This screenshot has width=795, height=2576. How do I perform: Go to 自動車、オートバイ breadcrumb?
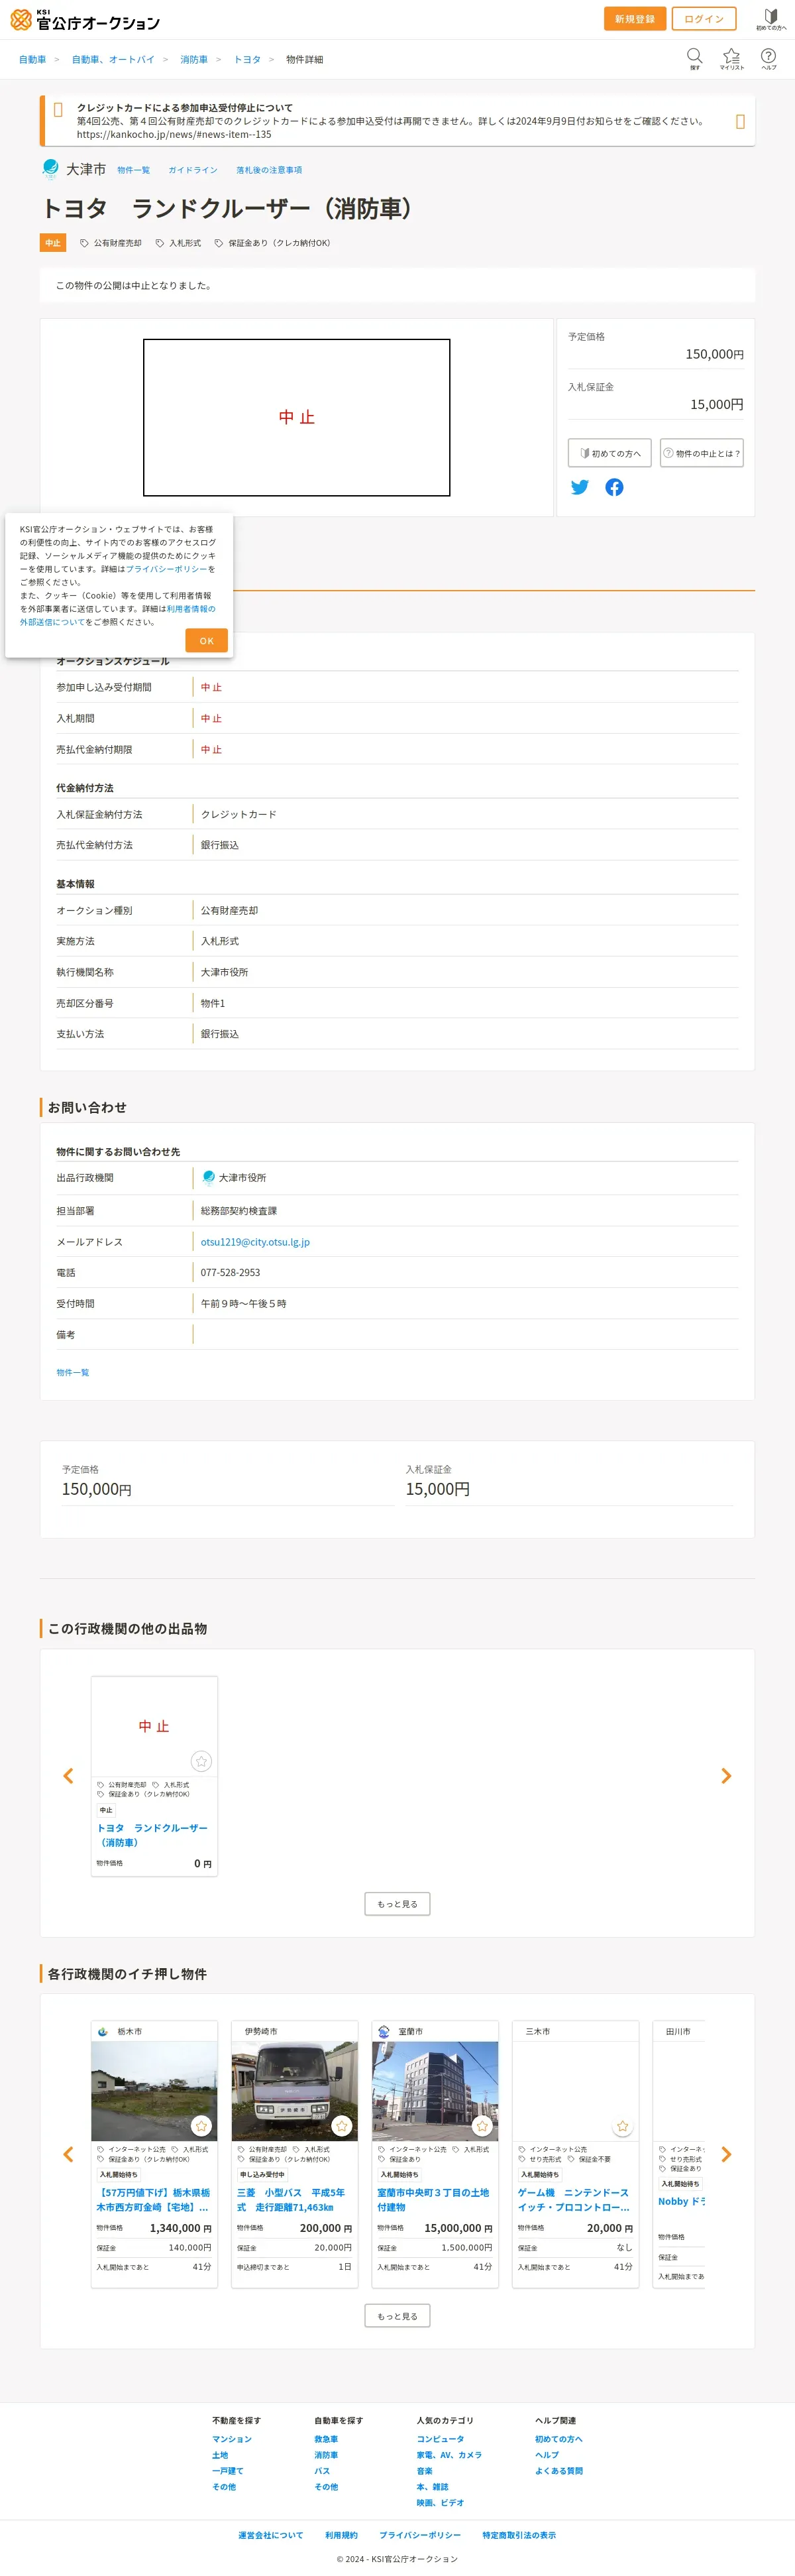[113, 60]
